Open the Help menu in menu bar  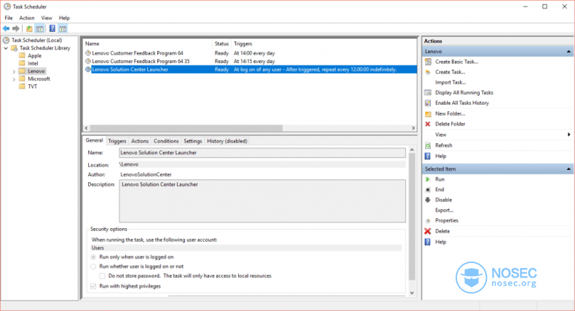(x=64, y=17)
